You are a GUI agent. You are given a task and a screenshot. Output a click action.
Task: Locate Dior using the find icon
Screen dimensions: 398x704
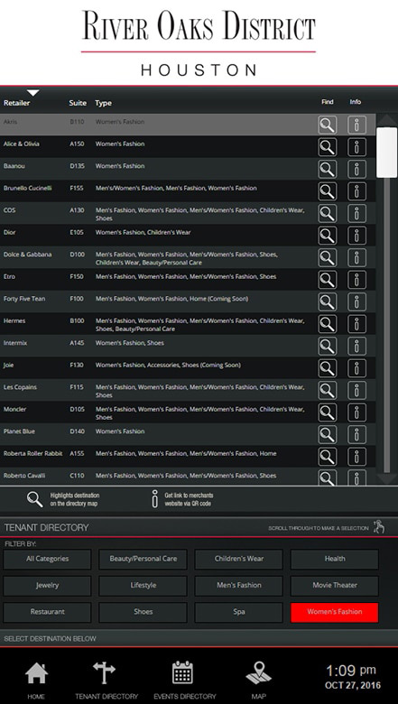[327, 236]
